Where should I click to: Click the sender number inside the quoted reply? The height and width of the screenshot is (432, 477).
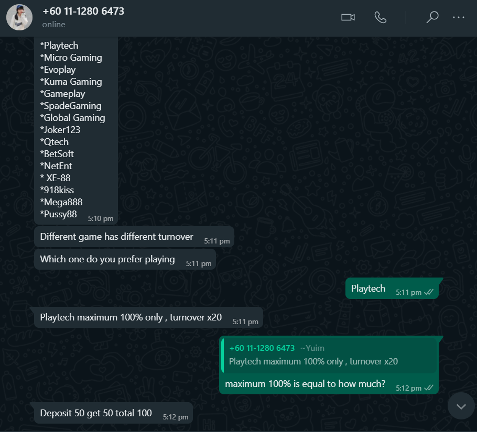point(262,348)
